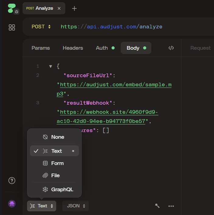Switch to the Params tab
This screenshot has height=215, width=214.
pyautogui.click(x=41, y=48)
